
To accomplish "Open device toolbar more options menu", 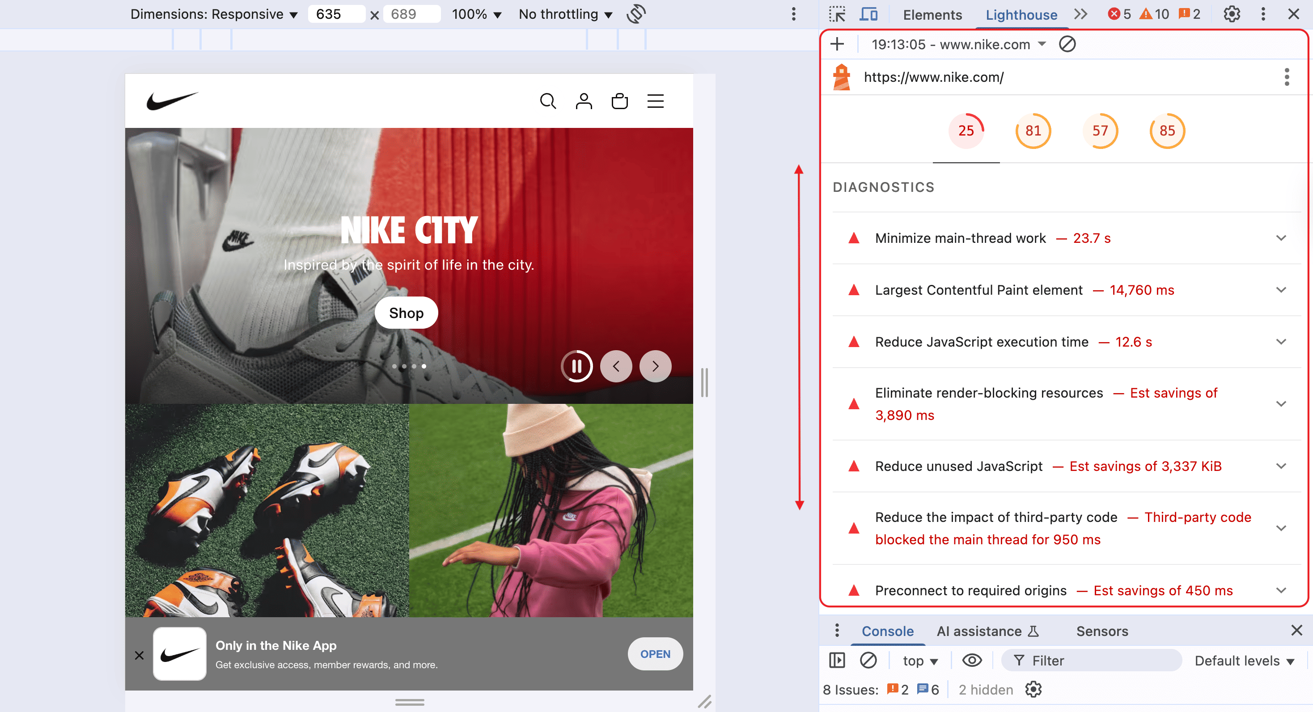I will [x=794, y=14].
